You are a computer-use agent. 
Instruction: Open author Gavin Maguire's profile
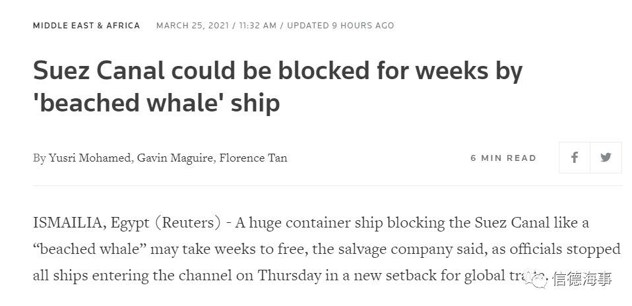point(175,158)
